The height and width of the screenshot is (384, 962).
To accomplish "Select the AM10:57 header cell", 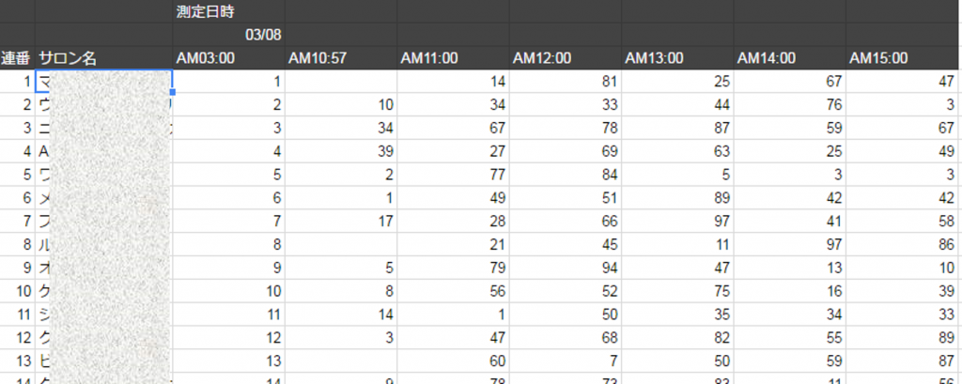I will pos(340,58).
